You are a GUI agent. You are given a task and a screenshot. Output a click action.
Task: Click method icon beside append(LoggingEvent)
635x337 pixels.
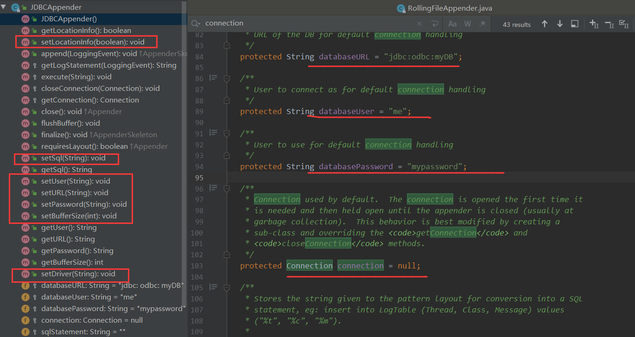(25, 54)
